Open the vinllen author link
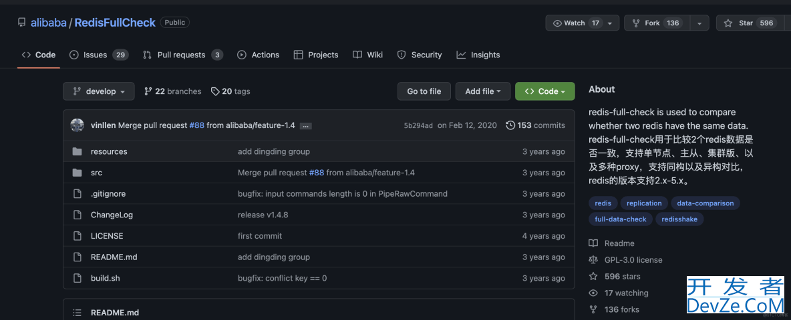The height and width of the screenshot is (320, 791). [104, 125]
